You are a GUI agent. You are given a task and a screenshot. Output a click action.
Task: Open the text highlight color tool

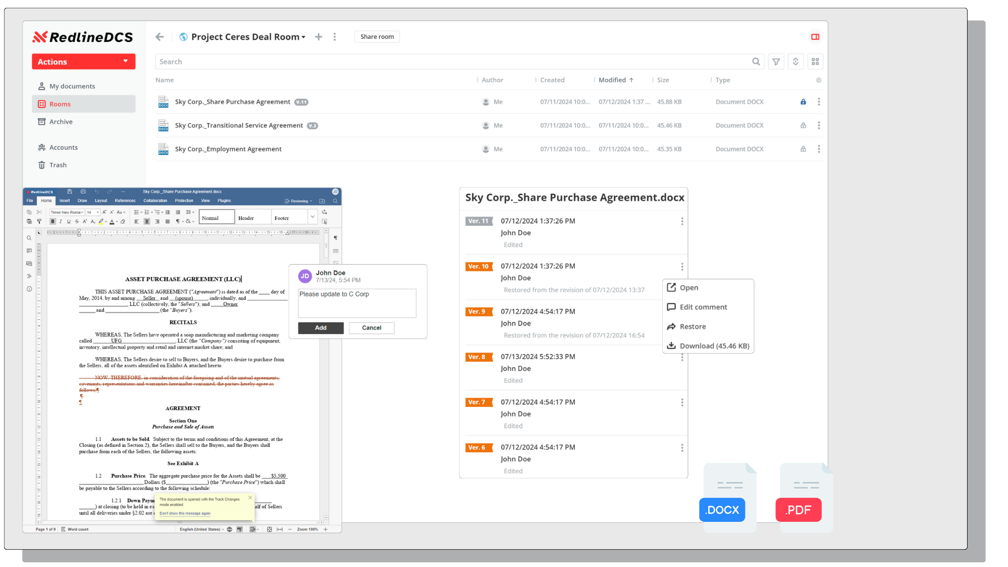point(101,222)
